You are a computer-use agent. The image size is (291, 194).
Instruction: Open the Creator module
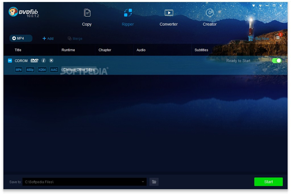tap(210, 17)
